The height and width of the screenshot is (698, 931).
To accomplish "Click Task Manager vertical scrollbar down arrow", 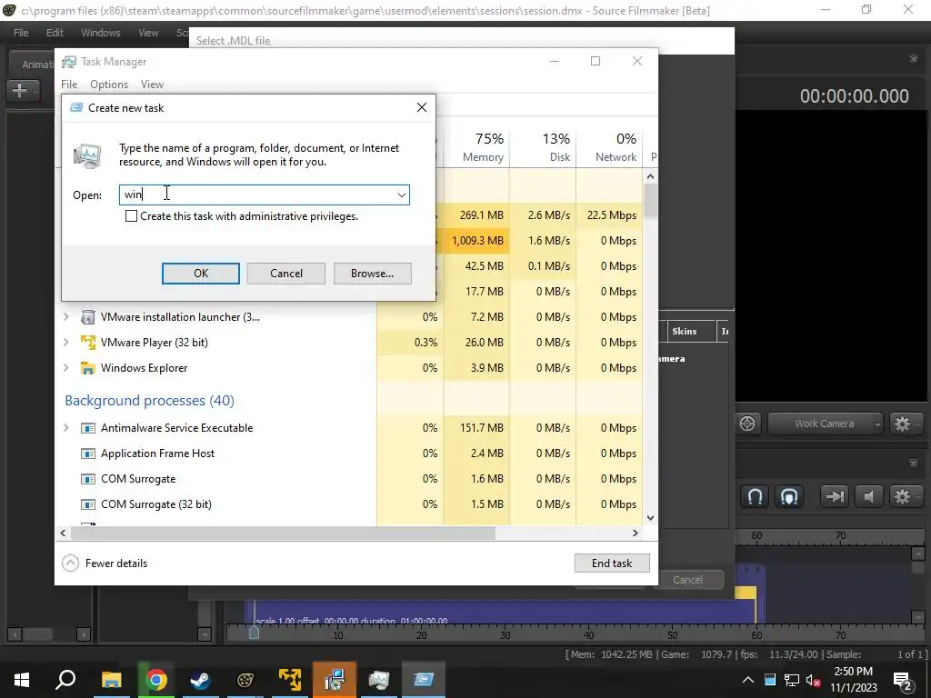I will pyautogui.click(x=651, y=517).
